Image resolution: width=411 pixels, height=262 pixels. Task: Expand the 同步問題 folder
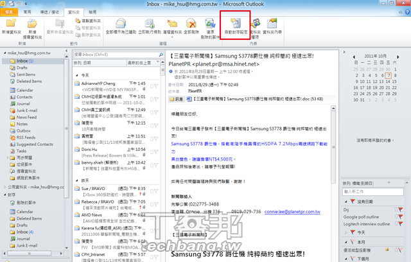pos(8,158)
